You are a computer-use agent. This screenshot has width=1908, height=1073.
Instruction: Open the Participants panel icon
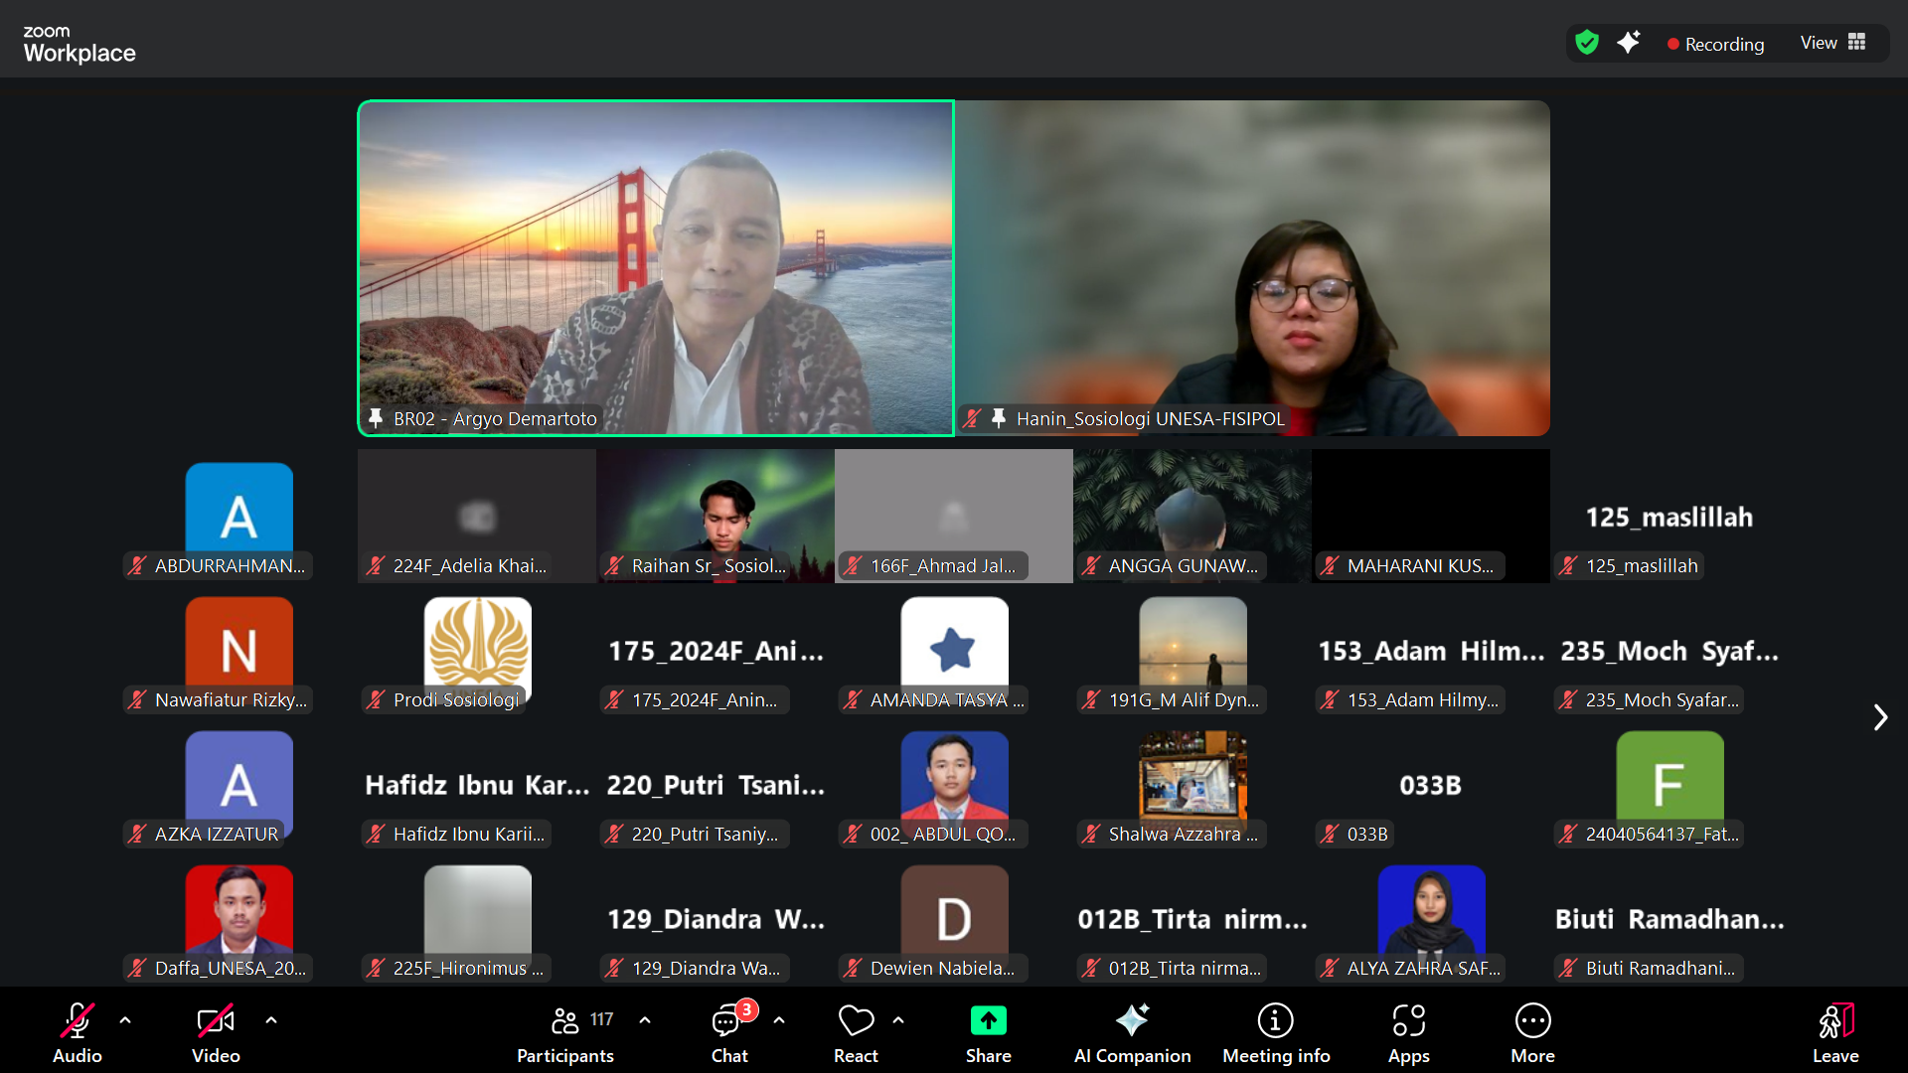click(565, 1021)
